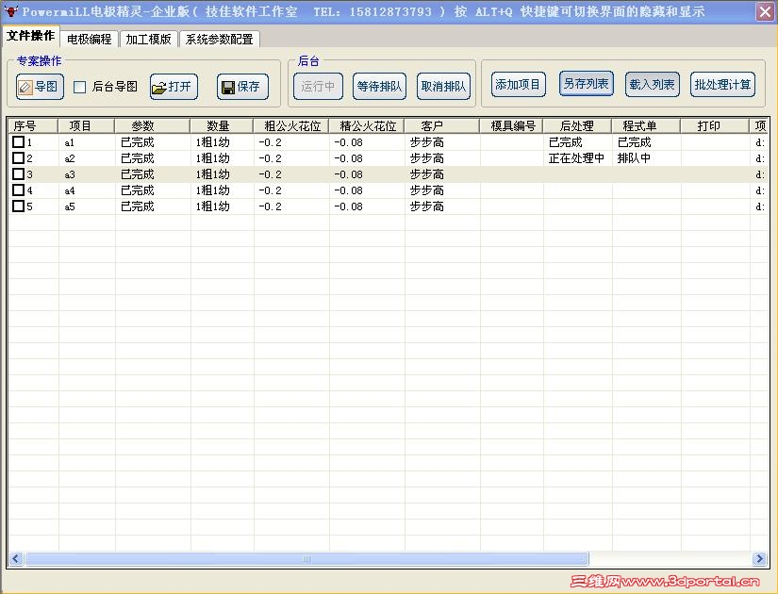Click the horizontal scrollbar right arrow

[x=759, y=559]
